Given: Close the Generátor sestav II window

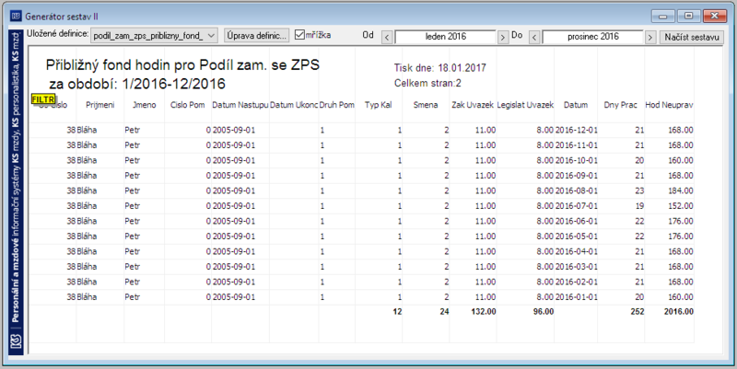Looking at the screenshot, I should (x=715, y=17).
